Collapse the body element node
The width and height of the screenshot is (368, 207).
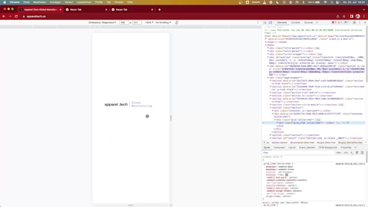click(266, 45)
